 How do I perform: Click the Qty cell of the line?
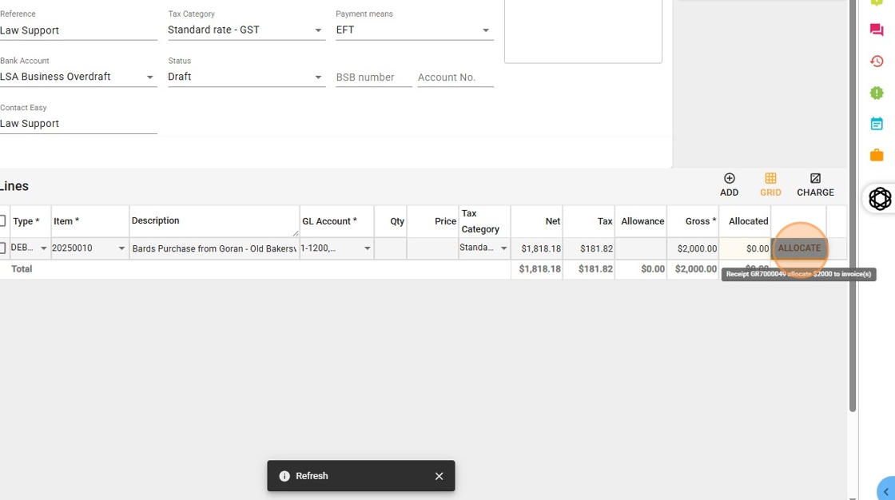click(391, 248)
